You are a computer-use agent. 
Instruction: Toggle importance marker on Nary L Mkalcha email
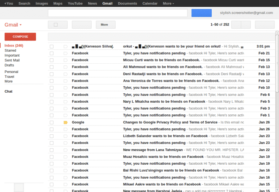click(66, 102)
